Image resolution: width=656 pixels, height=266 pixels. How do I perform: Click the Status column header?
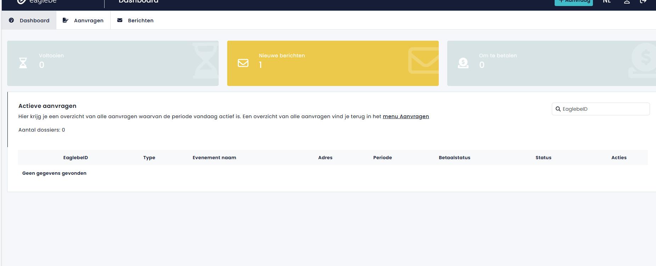point(543,158)
